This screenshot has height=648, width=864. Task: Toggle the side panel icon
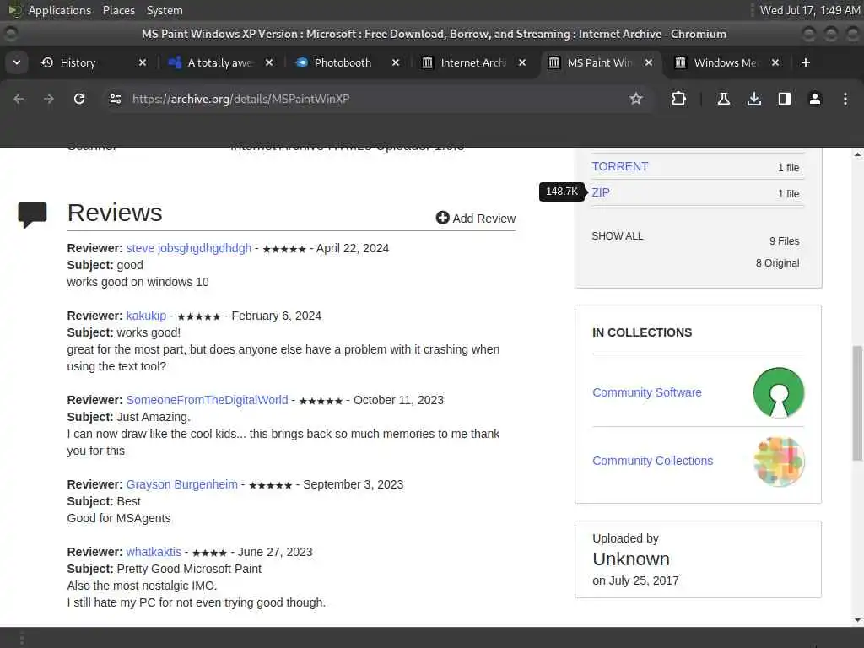coord(785,99)
